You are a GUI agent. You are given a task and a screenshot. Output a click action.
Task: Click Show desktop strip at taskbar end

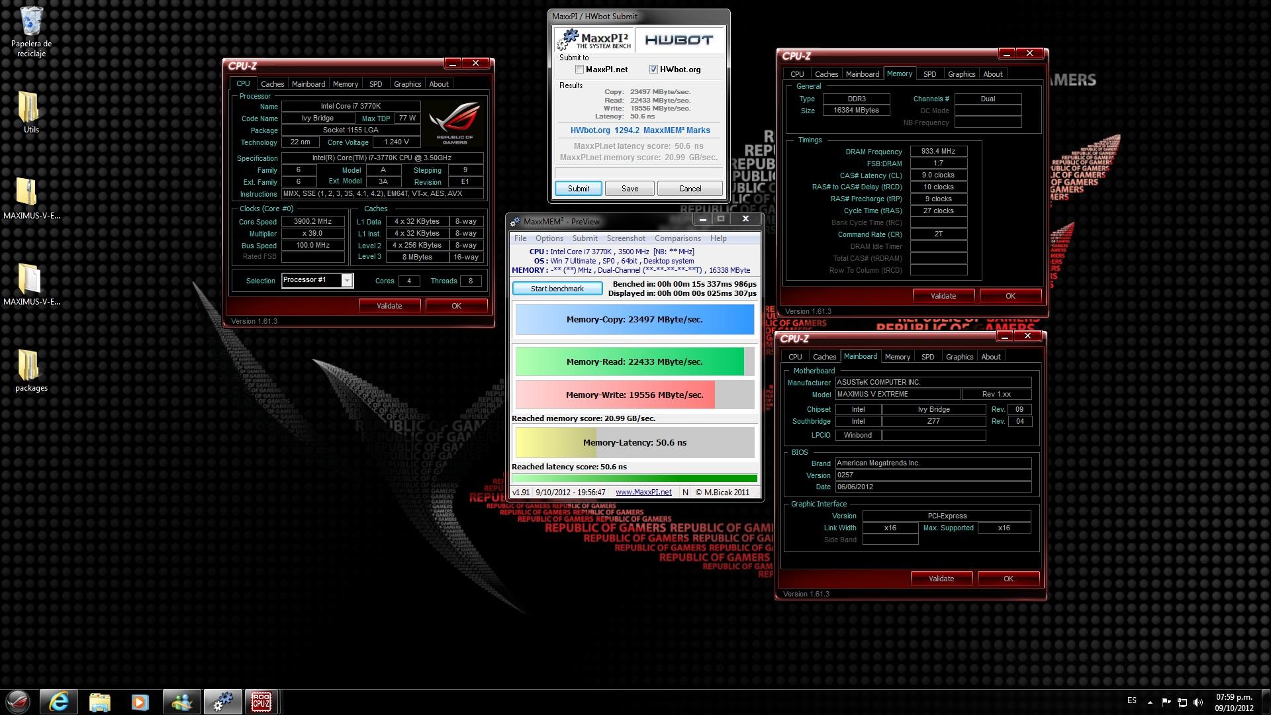point(1266,702)
